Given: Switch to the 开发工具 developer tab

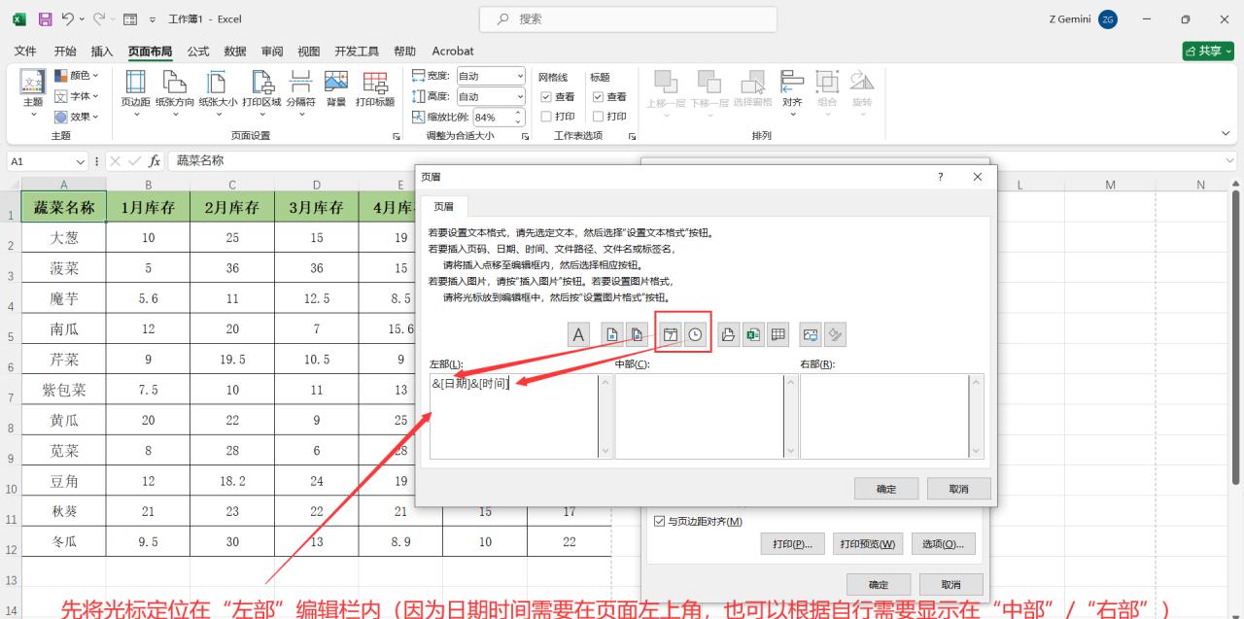Looking at the screenshot, I should point(357,51).
